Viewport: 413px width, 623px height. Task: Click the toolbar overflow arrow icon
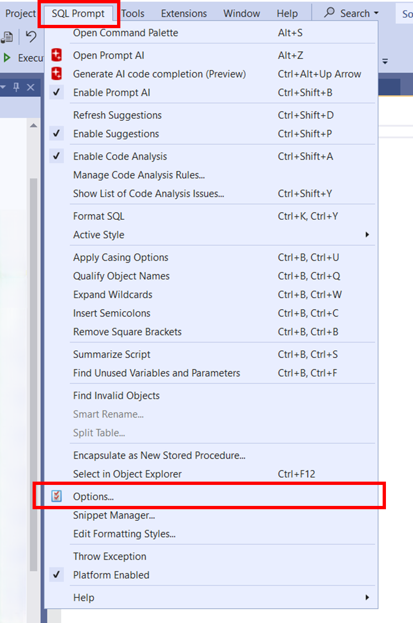pyautogui.click(x=385, y=61)
